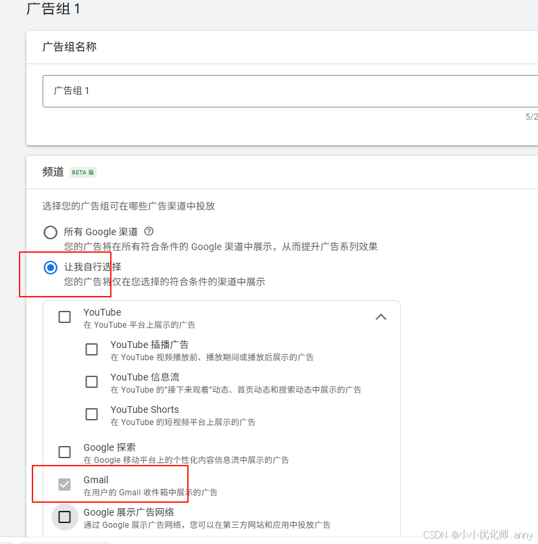The image size is (538, 544).
Task: Click the 所有 Google 渠道 label text
Action: 101,232
